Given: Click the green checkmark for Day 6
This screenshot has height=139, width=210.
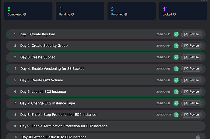Looking at the screenshot, I should (176, 92).
